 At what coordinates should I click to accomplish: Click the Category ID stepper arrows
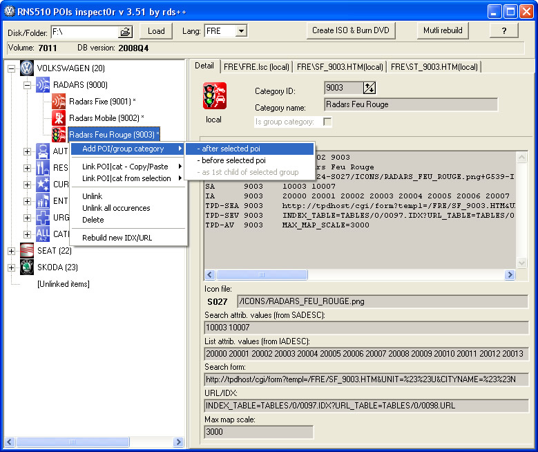pyautogui.click(x=369, y=87)
